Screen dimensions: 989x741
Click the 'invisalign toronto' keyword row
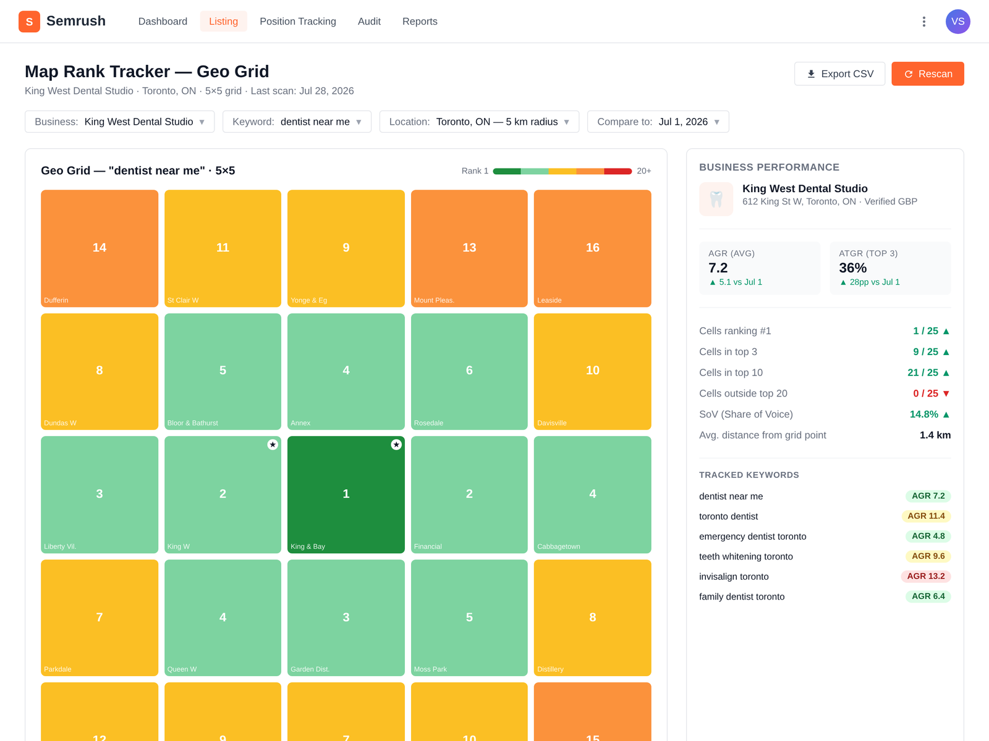coord(825,576)
